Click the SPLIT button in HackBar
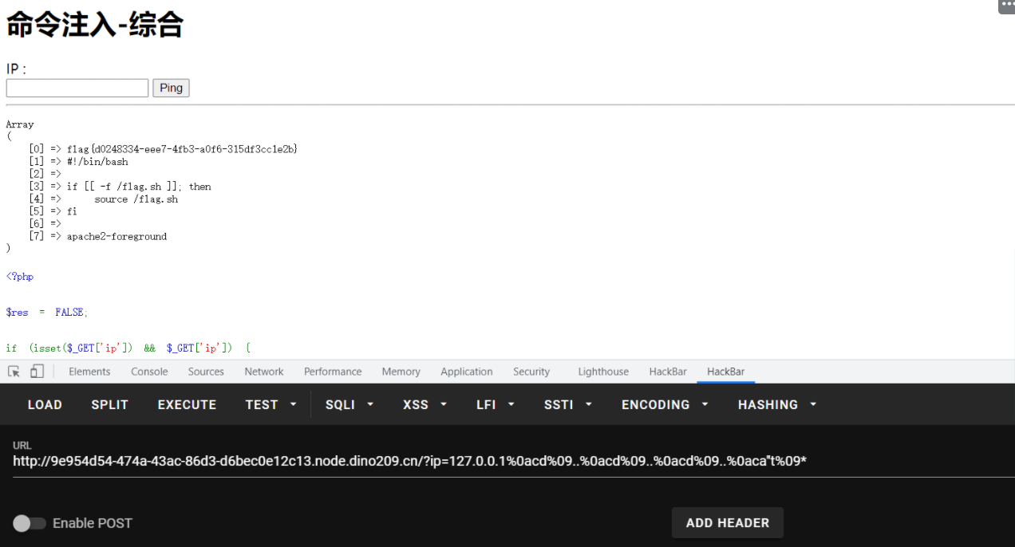This screenshot has height=547, width=1015. click(109, 405)
